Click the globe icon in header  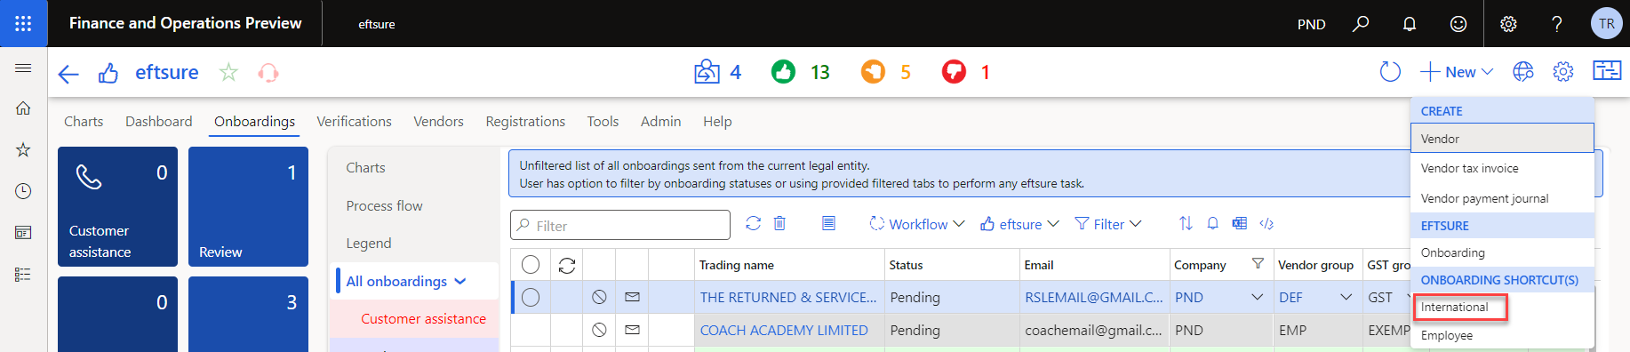1523,72
